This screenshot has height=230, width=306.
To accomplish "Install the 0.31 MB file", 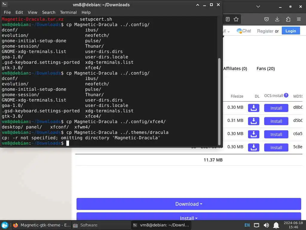I will point(276,121).
